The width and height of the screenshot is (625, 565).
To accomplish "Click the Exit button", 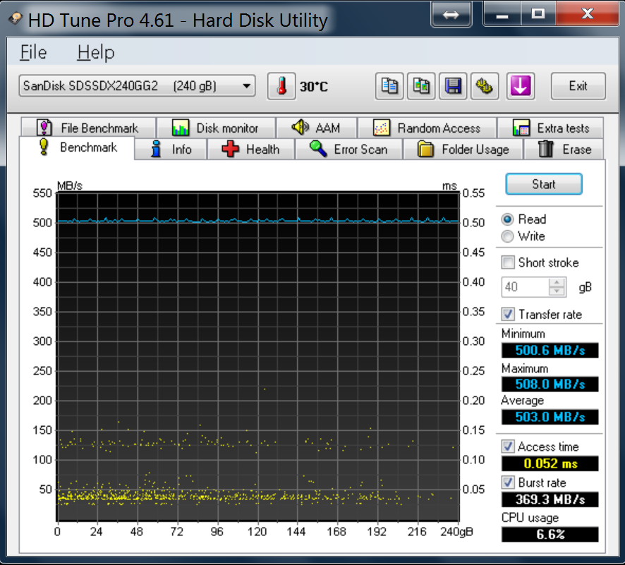I will point(578,86).
